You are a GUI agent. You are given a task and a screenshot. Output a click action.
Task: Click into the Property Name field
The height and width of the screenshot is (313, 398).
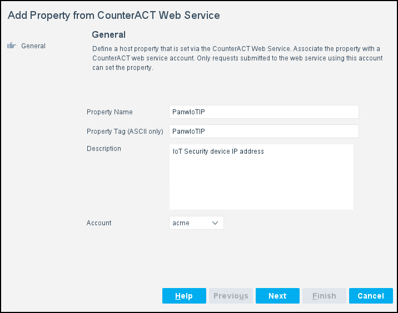263,112
